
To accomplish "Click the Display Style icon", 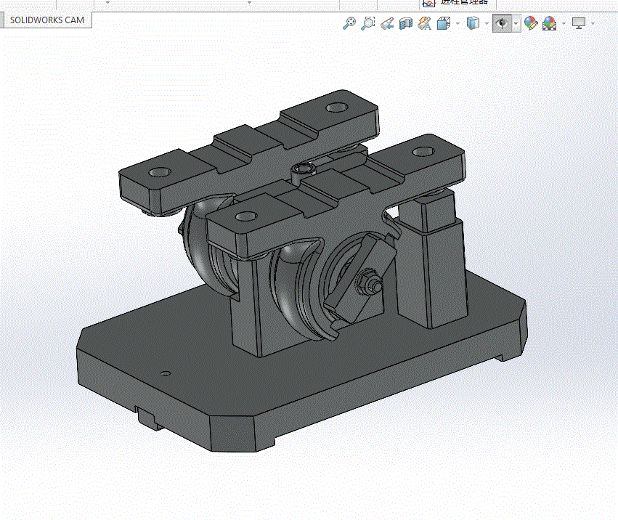I will [473, 23].
